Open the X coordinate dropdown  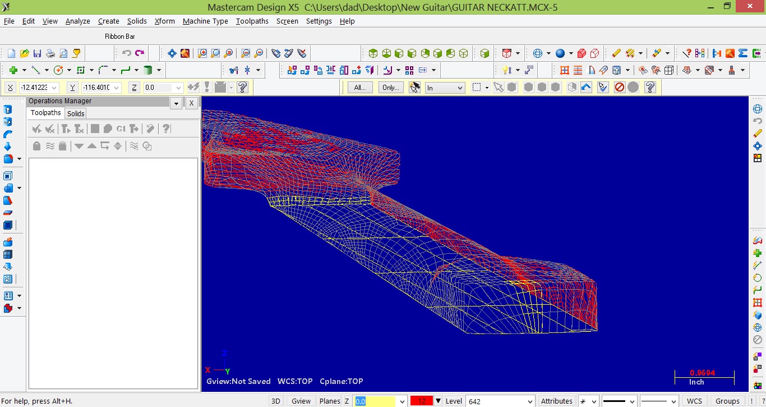[54, 88]
